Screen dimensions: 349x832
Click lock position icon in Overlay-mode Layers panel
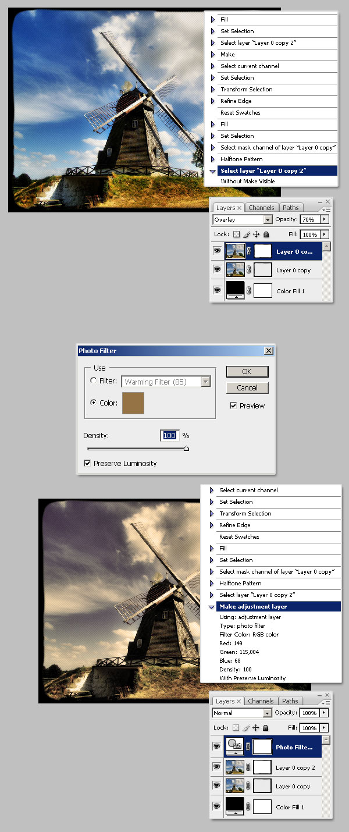[256, 234]
